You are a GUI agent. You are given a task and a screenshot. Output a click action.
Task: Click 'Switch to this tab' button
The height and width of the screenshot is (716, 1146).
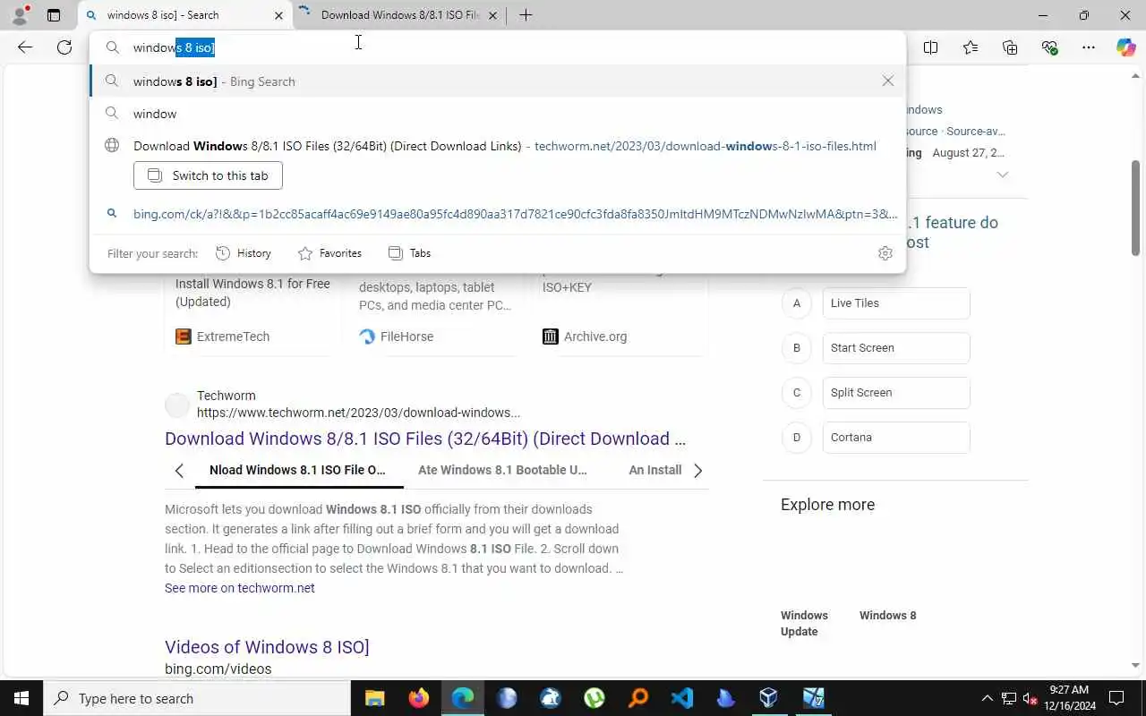208,175
